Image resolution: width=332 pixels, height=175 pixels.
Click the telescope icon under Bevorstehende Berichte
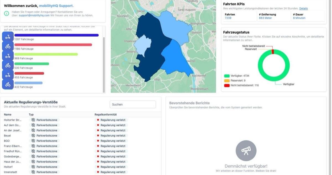pos(246,151)
